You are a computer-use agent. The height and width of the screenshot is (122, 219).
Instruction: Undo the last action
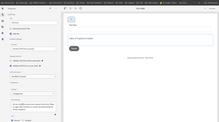click(75, 8)
